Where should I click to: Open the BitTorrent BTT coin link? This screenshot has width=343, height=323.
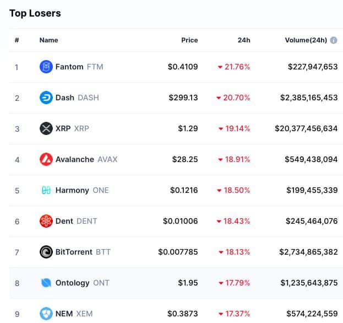(x=83, y=252)
